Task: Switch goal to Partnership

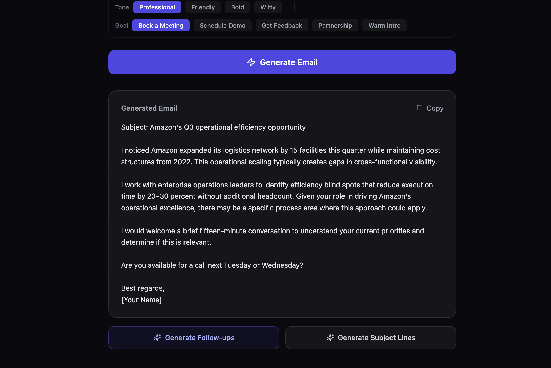Action: 335,25
